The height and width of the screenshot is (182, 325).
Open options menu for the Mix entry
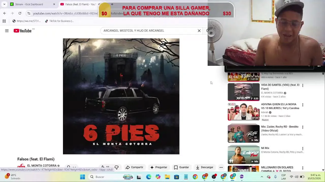(303, 149)
